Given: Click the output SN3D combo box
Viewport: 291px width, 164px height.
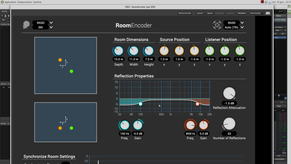Looking at the screenshot, I should (x=231, y=23).
